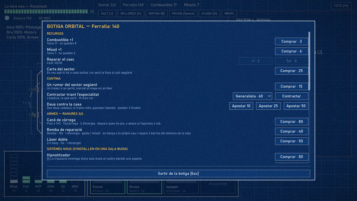Buy one Míssil for 6
Viewport: 357px width, 201px height.
[291, 51]
